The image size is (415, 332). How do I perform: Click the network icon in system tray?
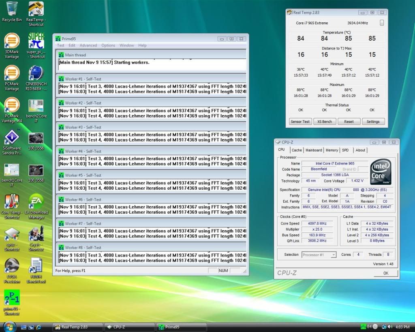(x=383, y=327)
